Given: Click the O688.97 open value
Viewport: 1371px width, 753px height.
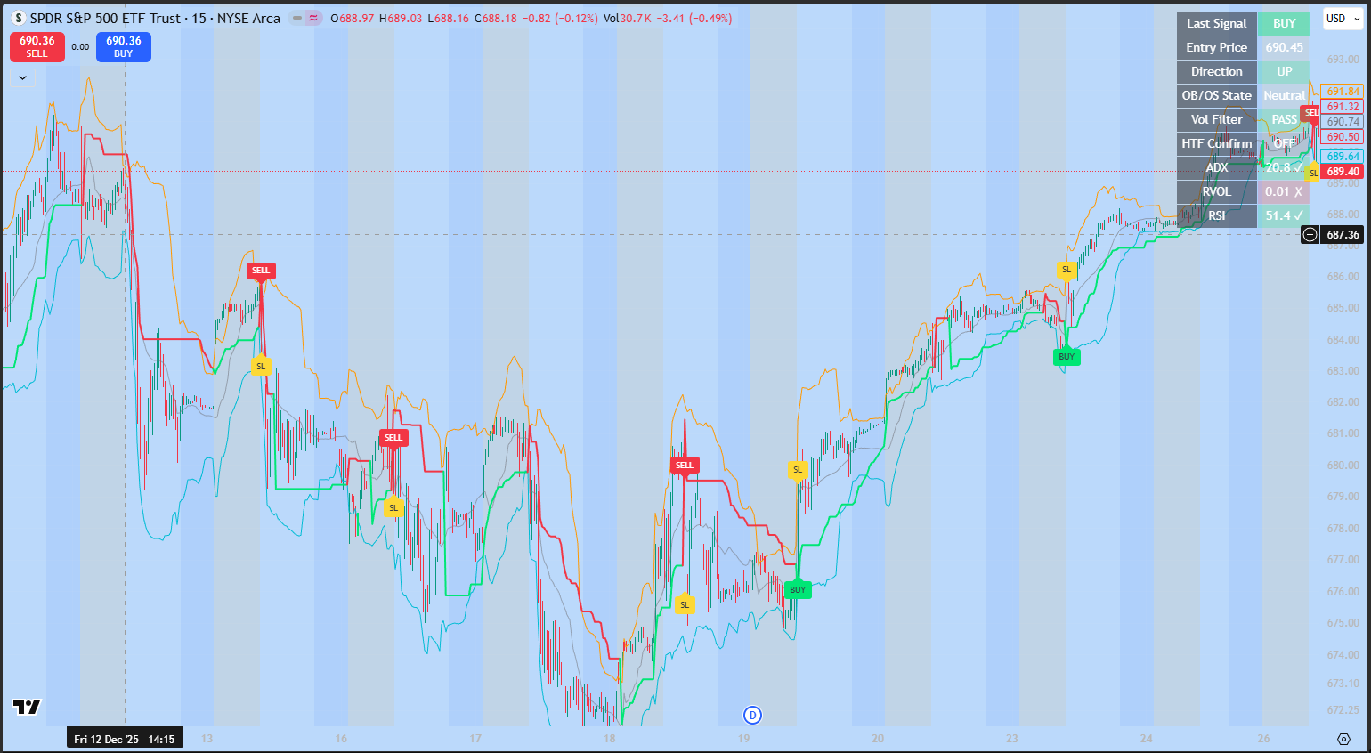Looking at the screenshot, I should pyautogui.click(x=353, y=18).
